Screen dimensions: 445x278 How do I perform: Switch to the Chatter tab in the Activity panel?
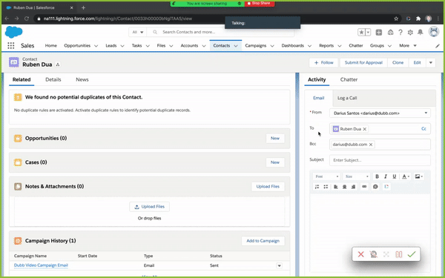(x=349, y=80)
